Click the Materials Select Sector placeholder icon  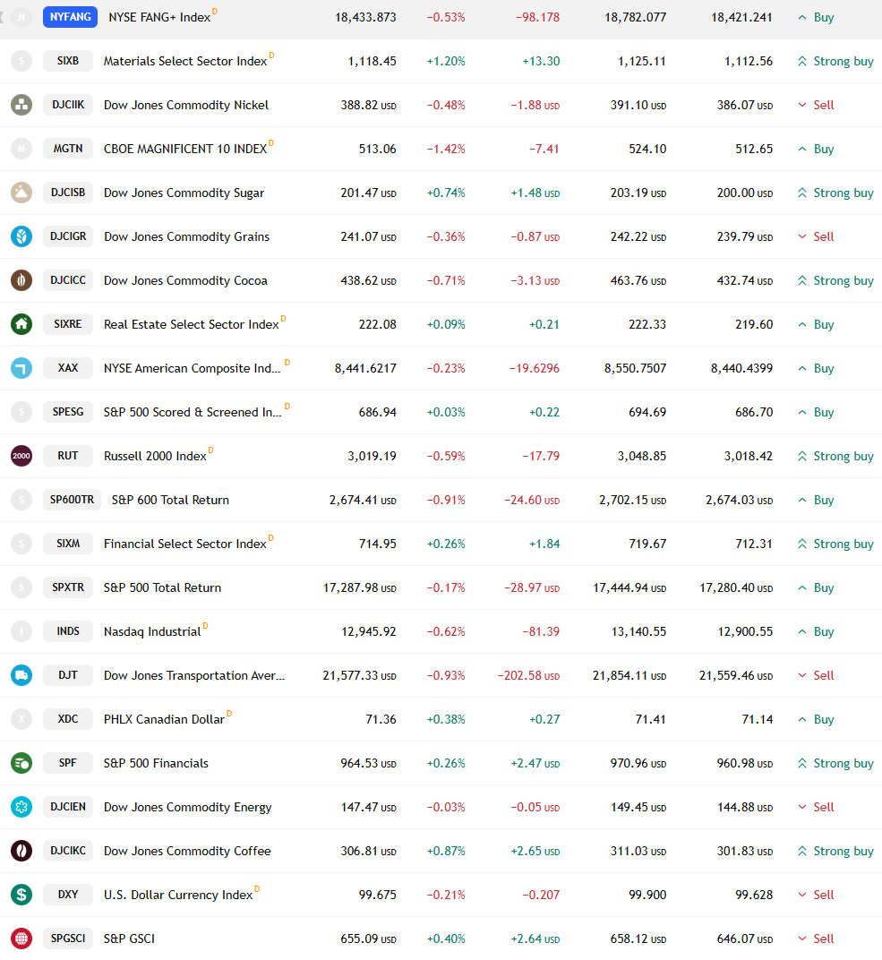point(21,61)
